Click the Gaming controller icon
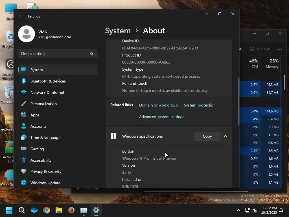This screenshot has width=289, height=217. click(24, 149)
